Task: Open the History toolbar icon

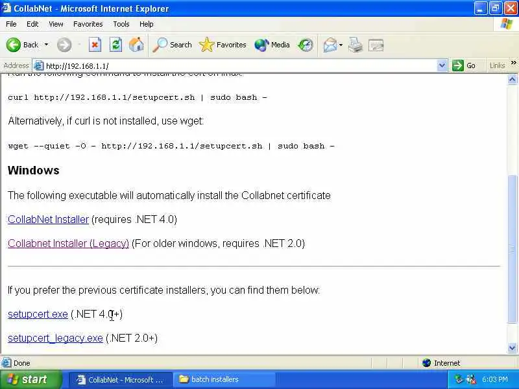Action: [305, 45]
